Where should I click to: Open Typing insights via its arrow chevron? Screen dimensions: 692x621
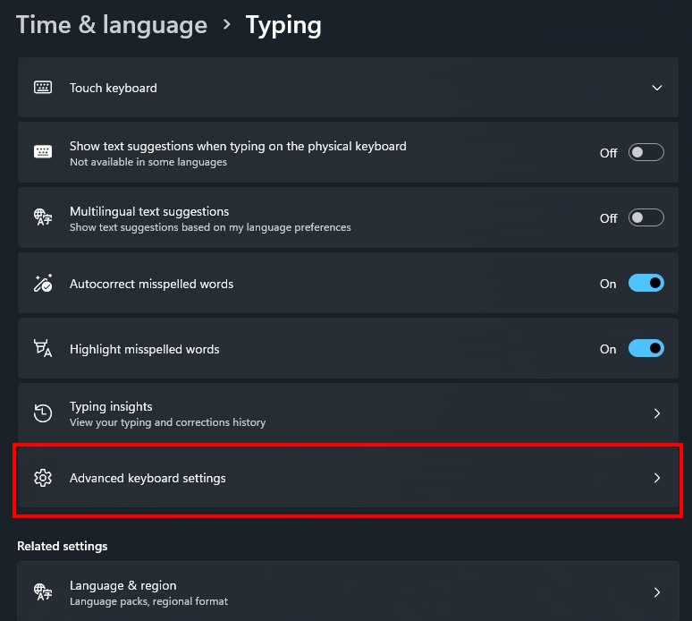tap(657, 413)
